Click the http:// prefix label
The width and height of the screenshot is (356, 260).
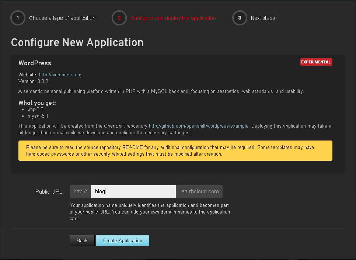(x=80, y=191)
